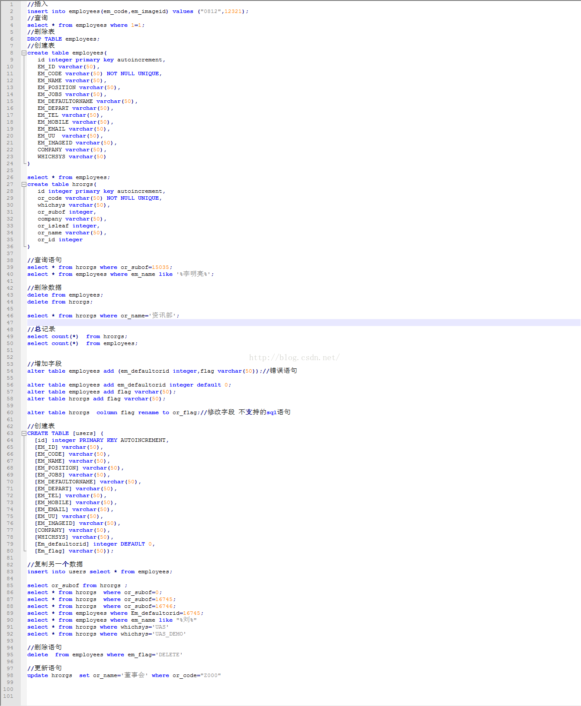Click 'delete from hrorgs;' line
The width and height of the screenshot is (581, 706).
point(60,302)
